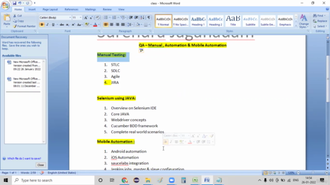Open Replace dialog
Image resolution: width=330 pixels, height=185 pixels.
coord(320,21)
